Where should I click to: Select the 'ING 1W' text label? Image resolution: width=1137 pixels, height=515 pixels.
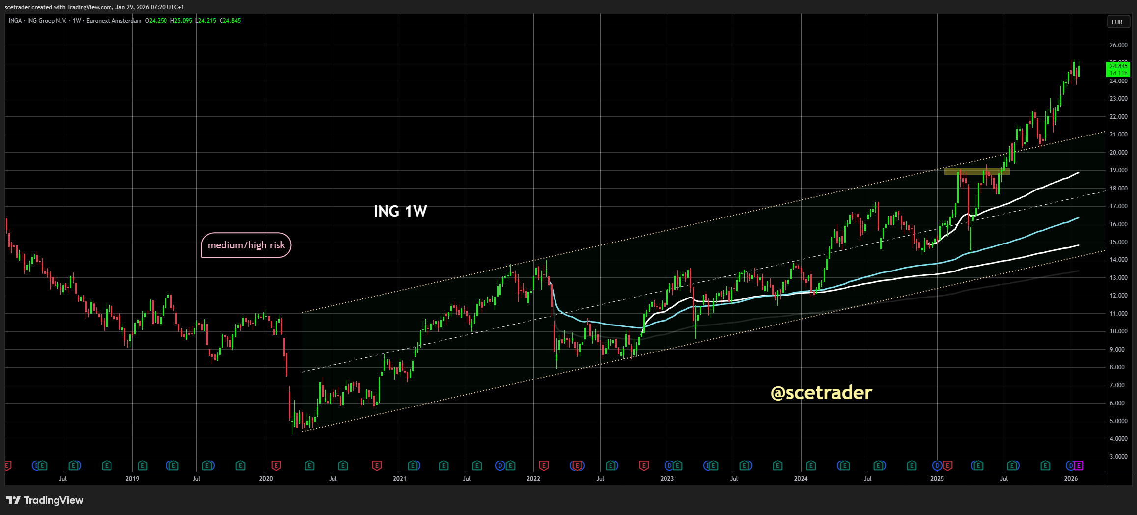click(x=400, y=211)
